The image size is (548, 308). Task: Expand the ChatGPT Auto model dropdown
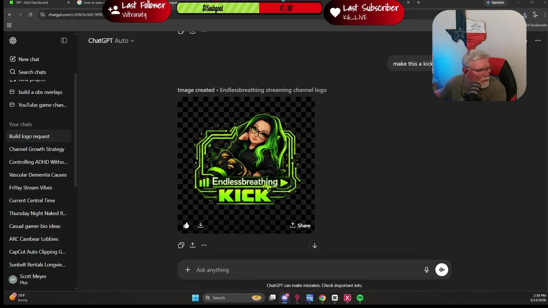111,41
